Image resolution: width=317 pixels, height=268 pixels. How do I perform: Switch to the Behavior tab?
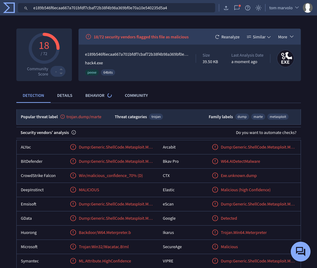pos(98,96)
